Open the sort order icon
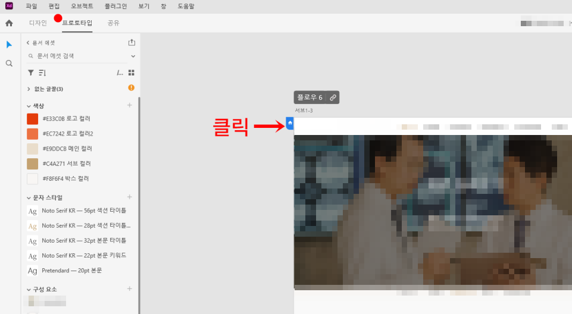This screenshot has height=314, width=572. pyautogui.click(x=42, y=73)
